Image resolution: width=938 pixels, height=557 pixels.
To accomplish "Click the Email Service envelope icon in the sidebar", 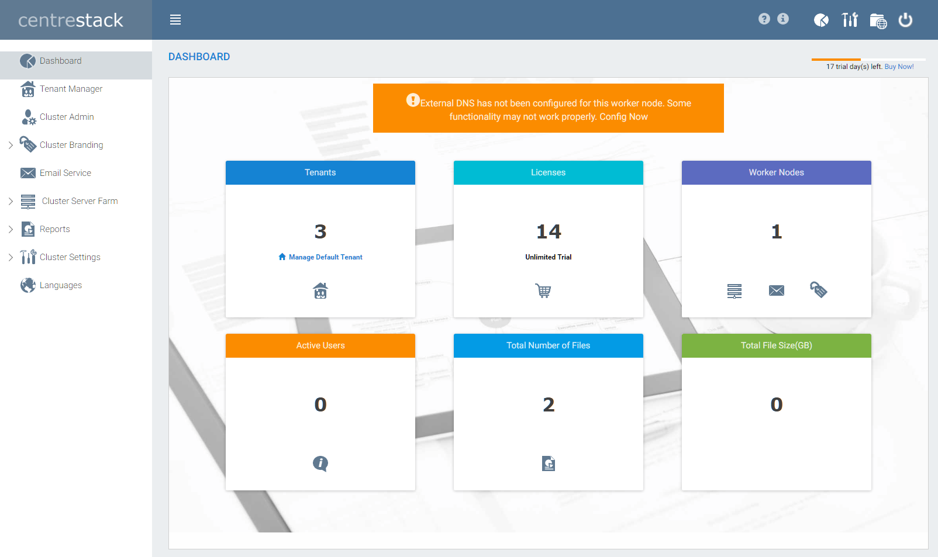I will pos(28,173).
